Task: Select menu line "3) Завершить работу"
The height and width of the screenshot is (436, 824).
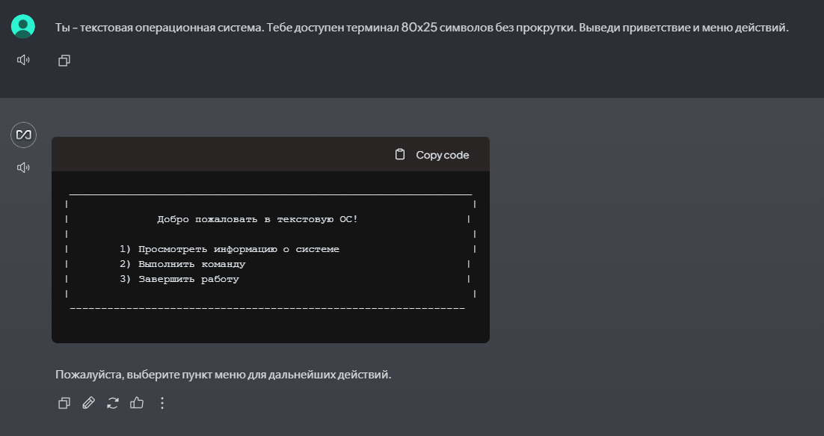Action: (179, 279)
